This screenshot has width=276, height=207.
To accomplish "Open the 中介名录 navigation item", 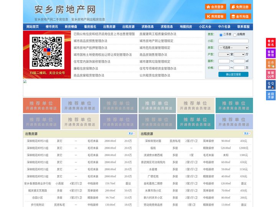I will [x=224, y=27].
